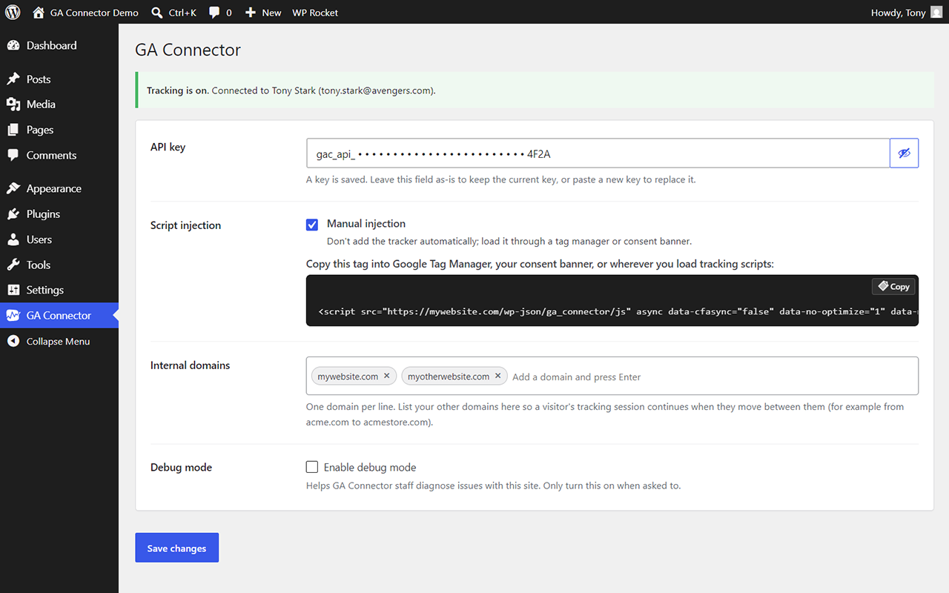Open the Plugins menu item
This screenshot has height=593, width=949.
pyautogui.click(x=59, y=213)
